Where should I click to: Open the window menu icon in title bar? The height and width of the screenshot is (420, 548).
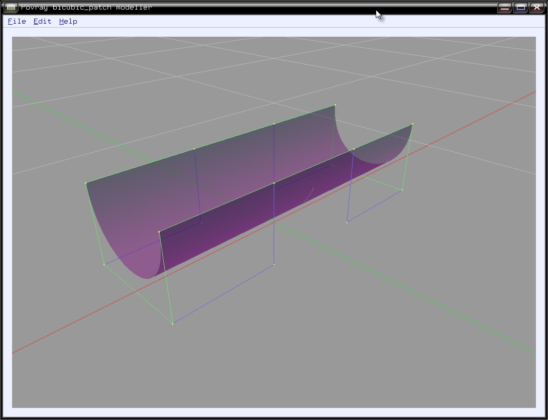tap(11, 8)
